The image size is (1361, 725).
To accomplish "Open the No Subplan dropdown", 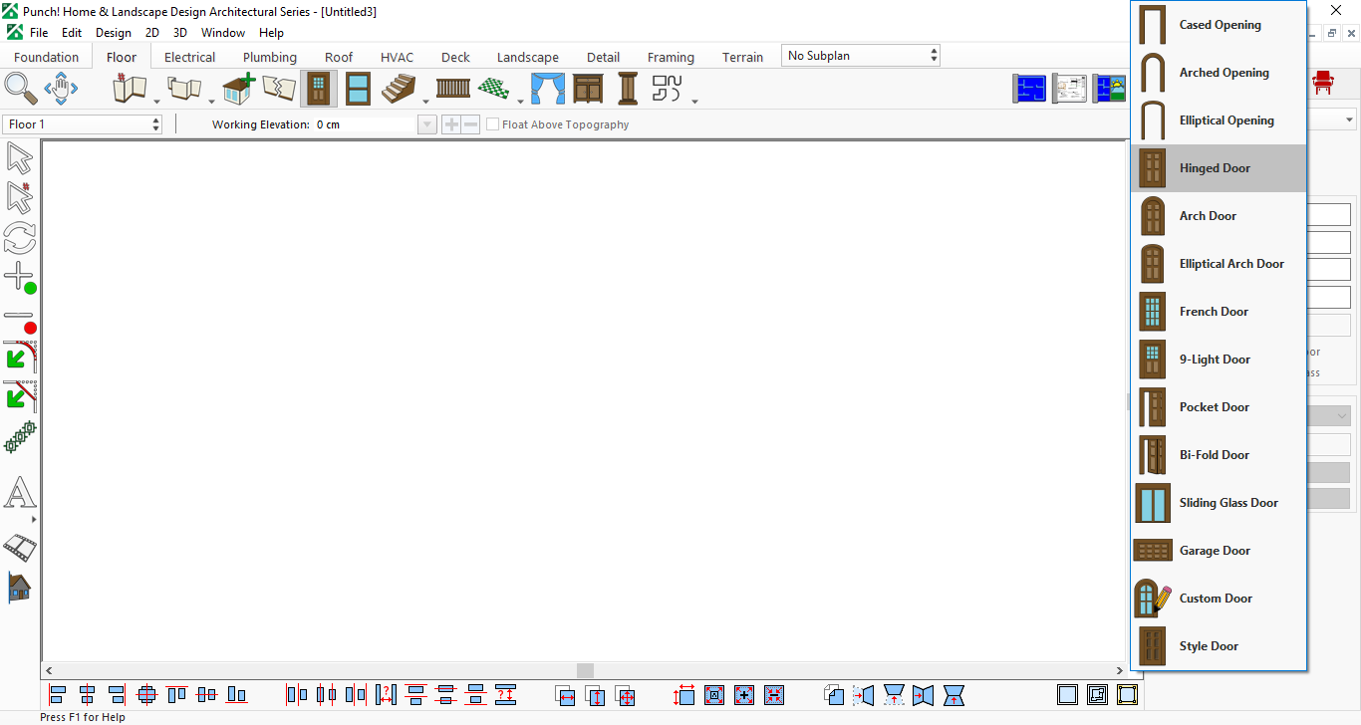I will [x=862, y=56].
